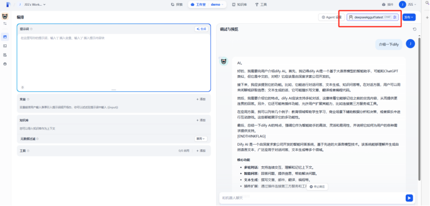The height and width of the screenshot is (206, 430).
Task: Click the help icon beside 工具 section
Action: coord(28,151)
